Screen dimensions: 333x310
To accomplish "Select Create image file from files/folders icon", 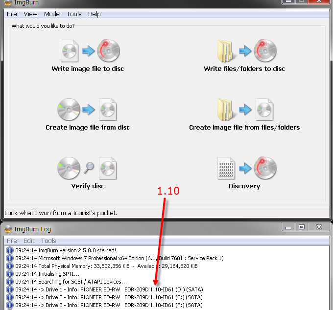I will click(x=244, y=109).
